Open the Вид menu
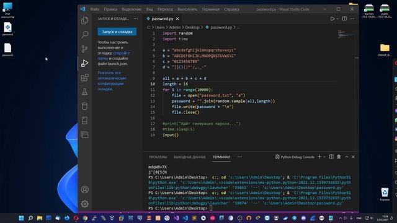 [x=149, y=9]
